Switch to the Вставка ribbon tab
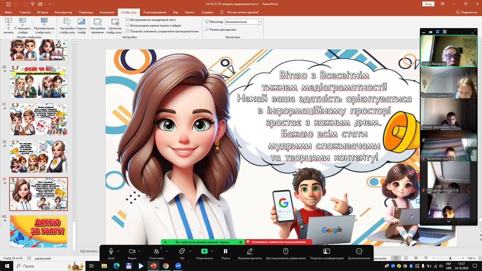482x271 pixels. point(43,12)
